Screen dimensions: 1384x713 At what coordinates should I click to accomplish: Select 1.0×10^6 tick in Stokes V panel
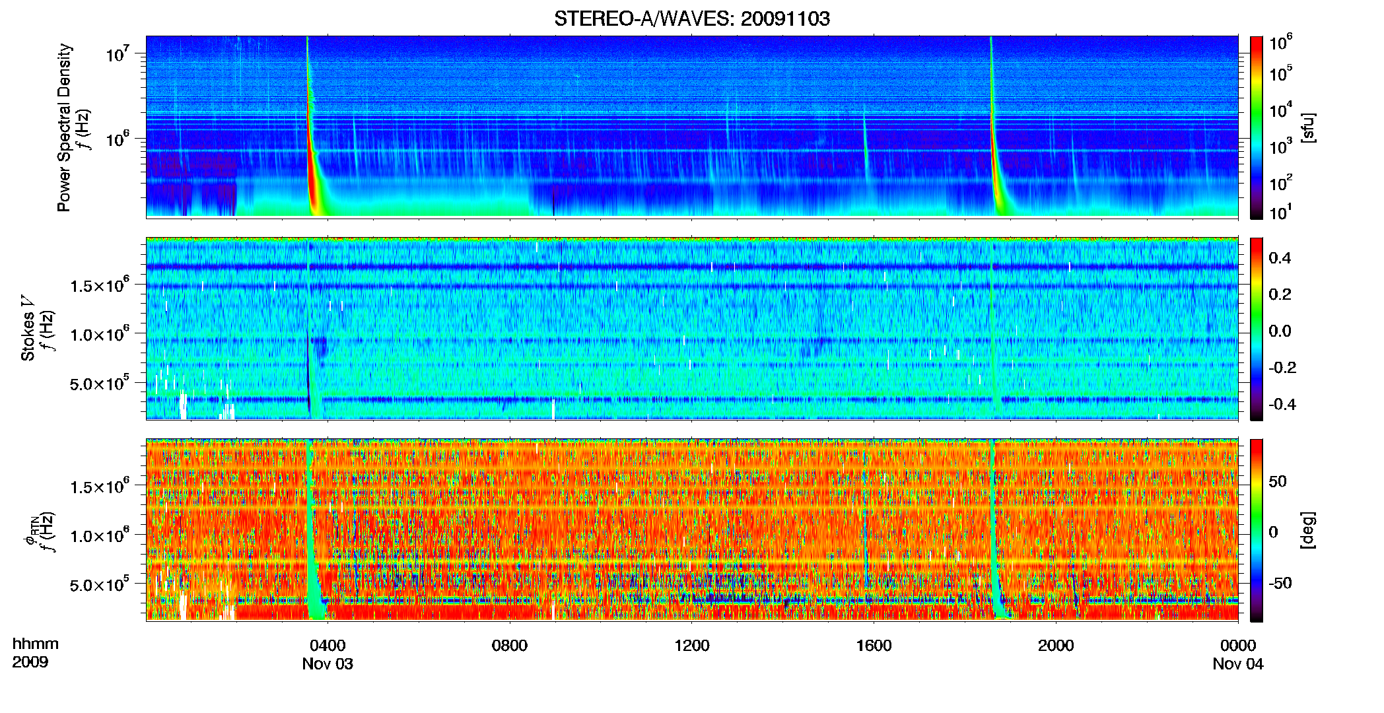click(x=99, y=334)
